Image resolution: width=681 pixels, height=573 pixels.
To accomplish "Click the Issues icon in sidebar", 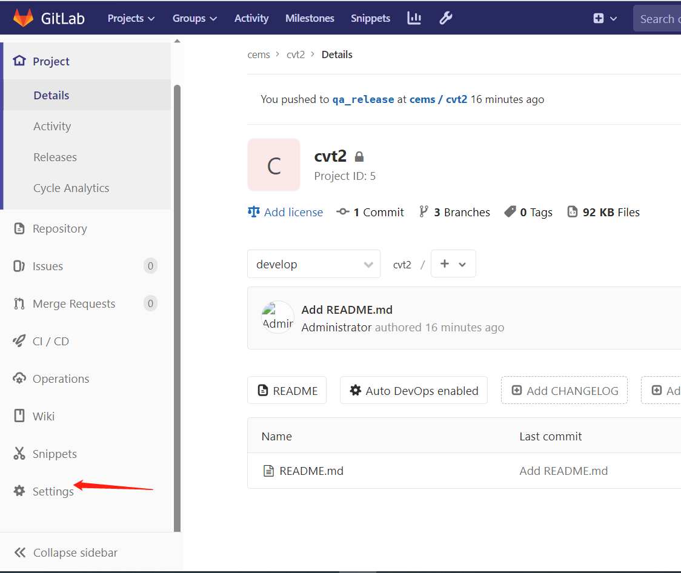I will click(19, 266).
